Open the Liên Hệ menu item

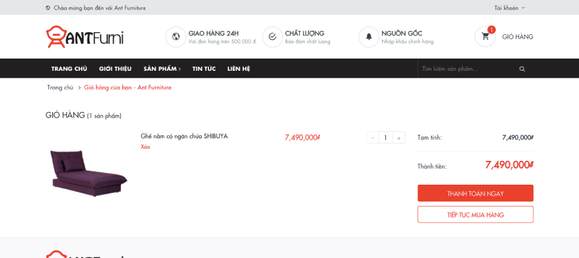pos(239,69)
